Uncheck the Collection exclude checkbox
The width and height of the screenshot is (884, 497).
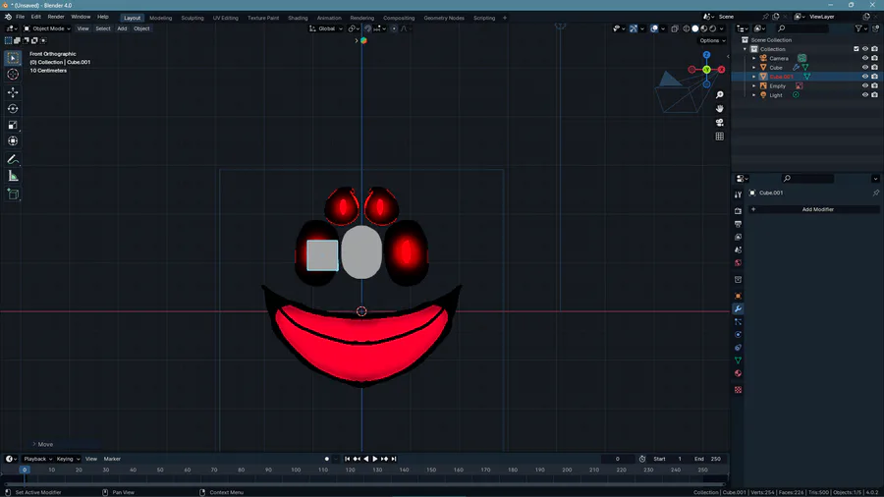pyautogui.click(x=856, y=49)
